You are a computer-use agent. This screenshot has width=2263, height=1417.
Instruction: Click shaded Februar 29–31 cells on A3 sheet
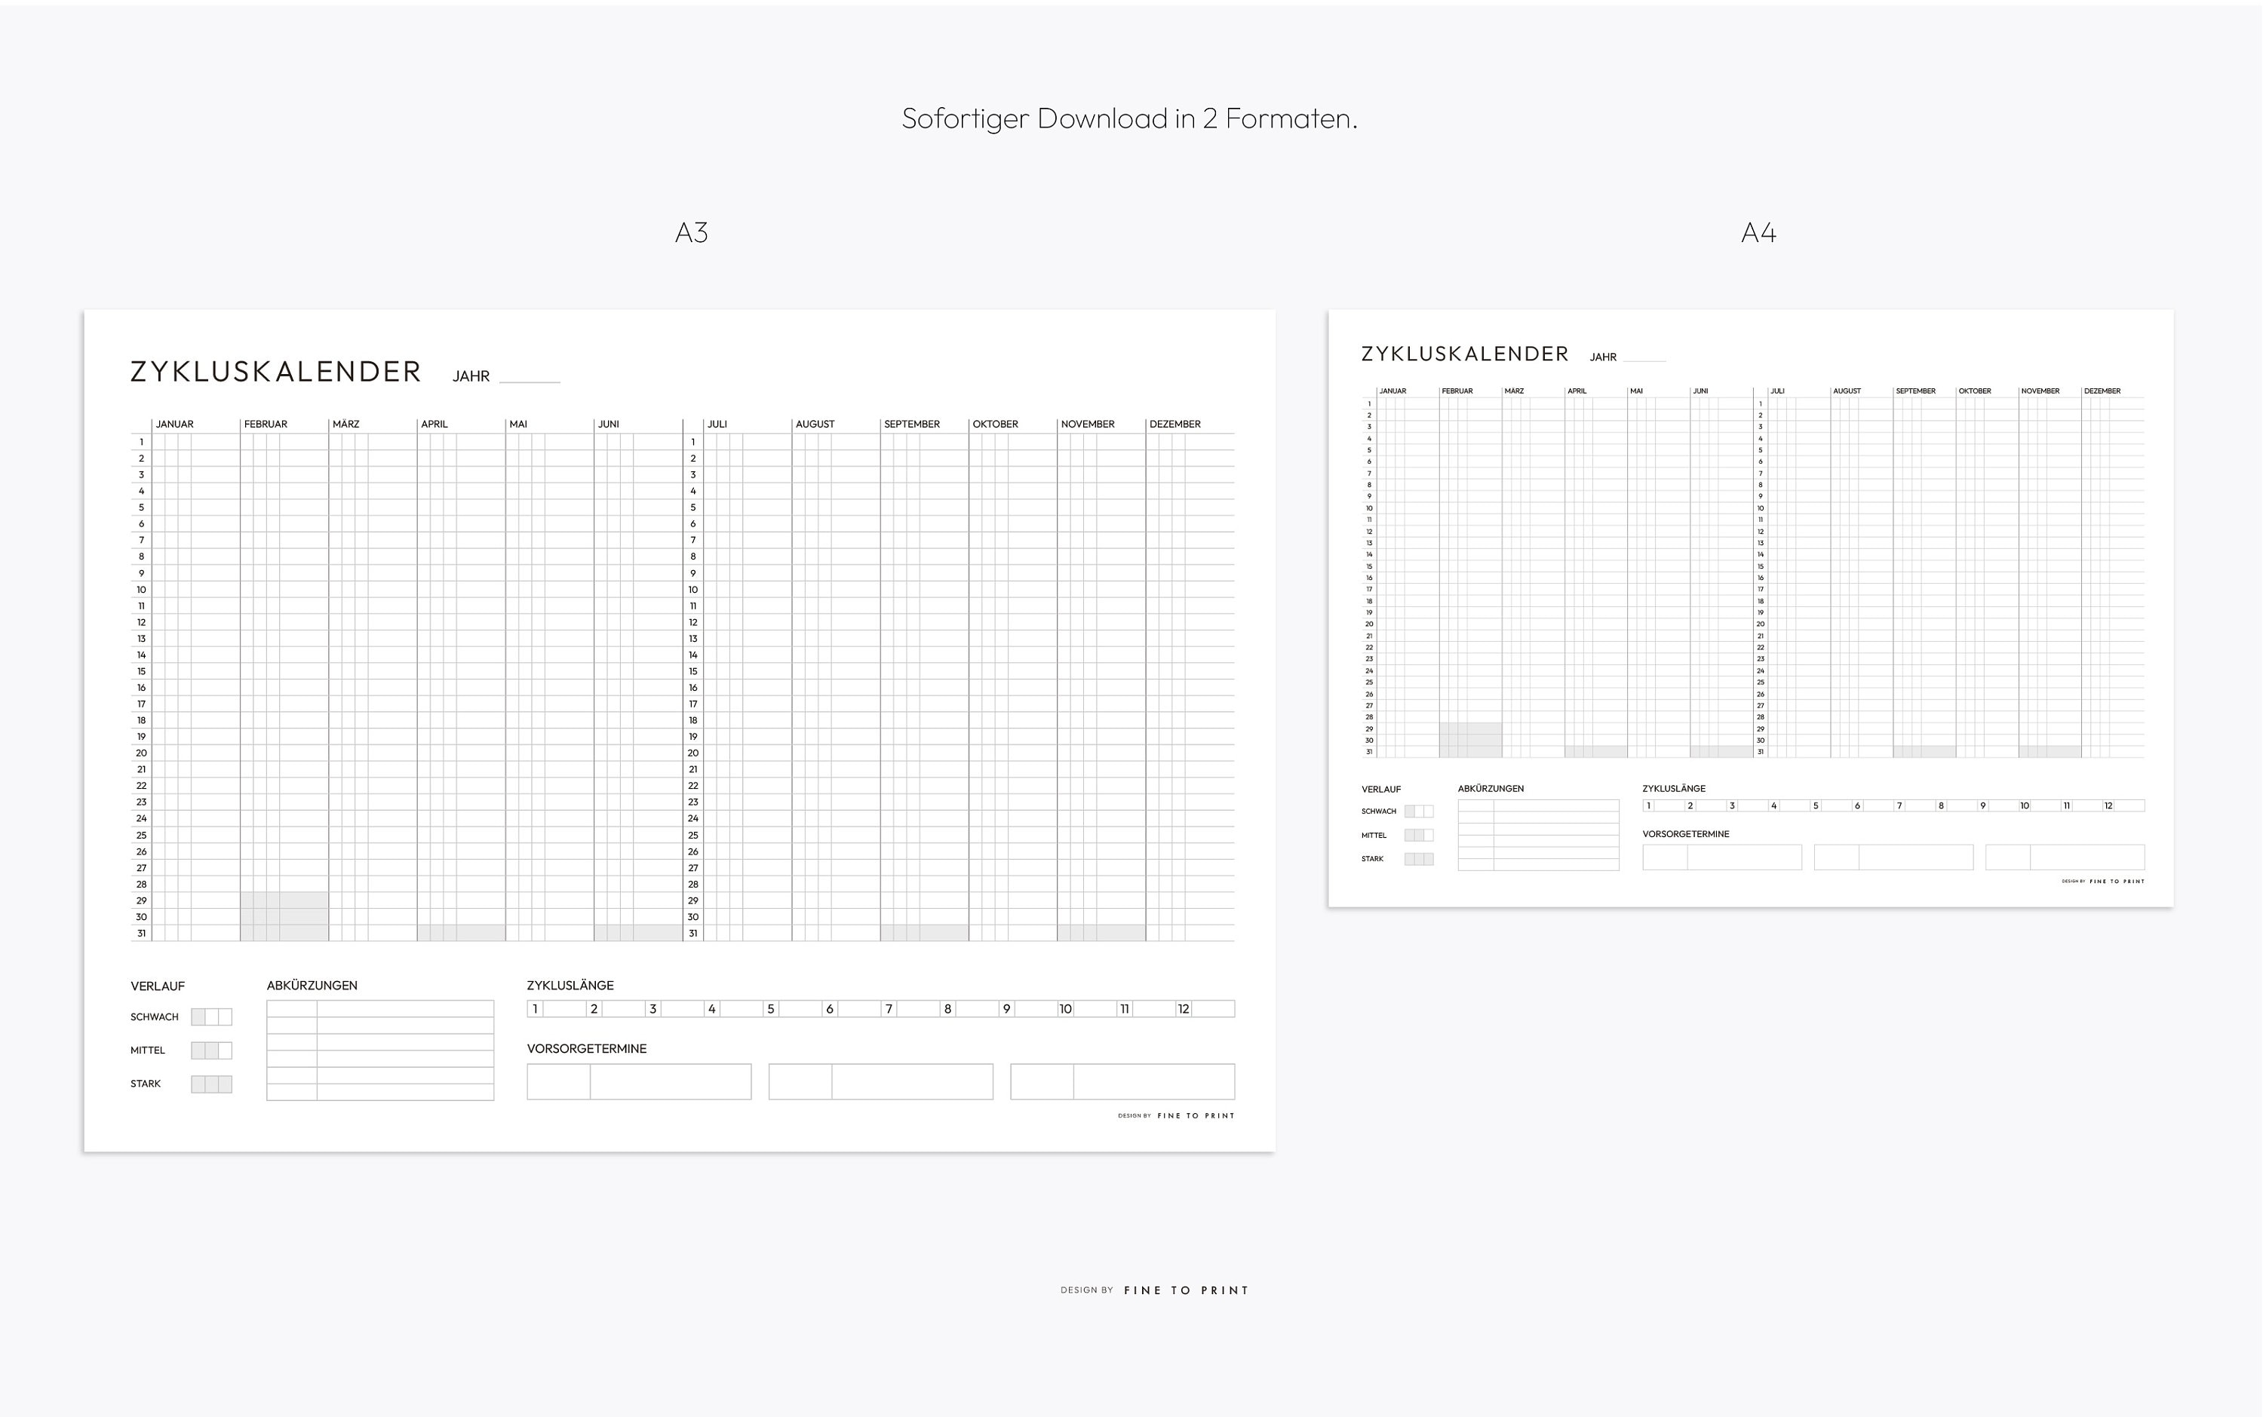284,916
